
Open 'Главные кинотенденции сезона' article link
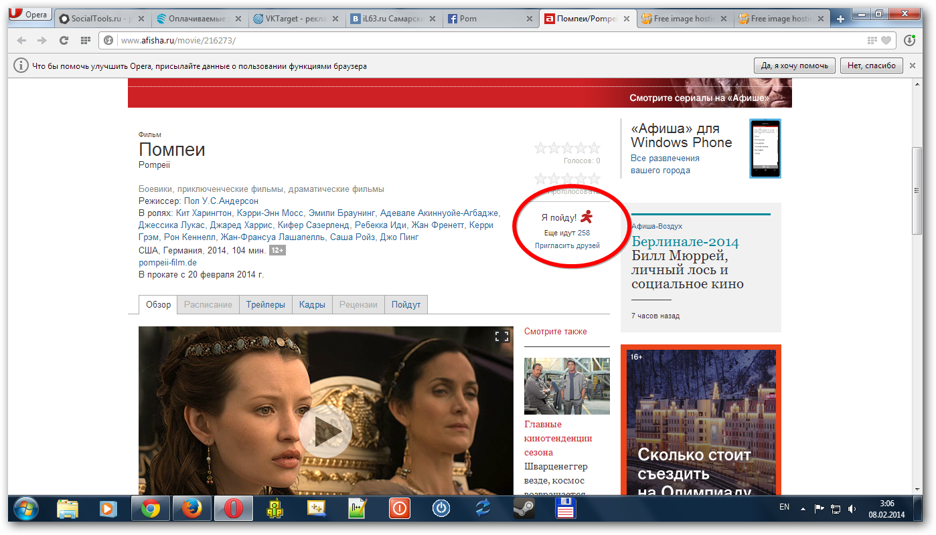(558, 438)
